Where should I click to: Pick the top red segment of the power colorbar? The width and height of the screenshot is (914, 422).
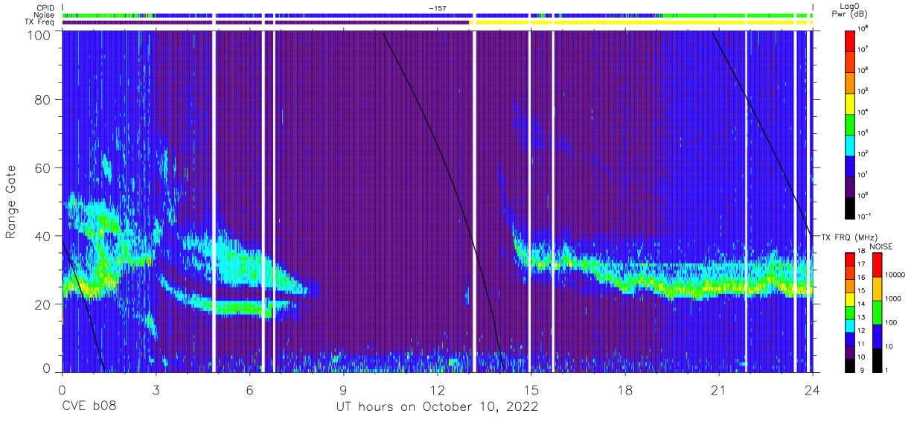pos(849,39)
